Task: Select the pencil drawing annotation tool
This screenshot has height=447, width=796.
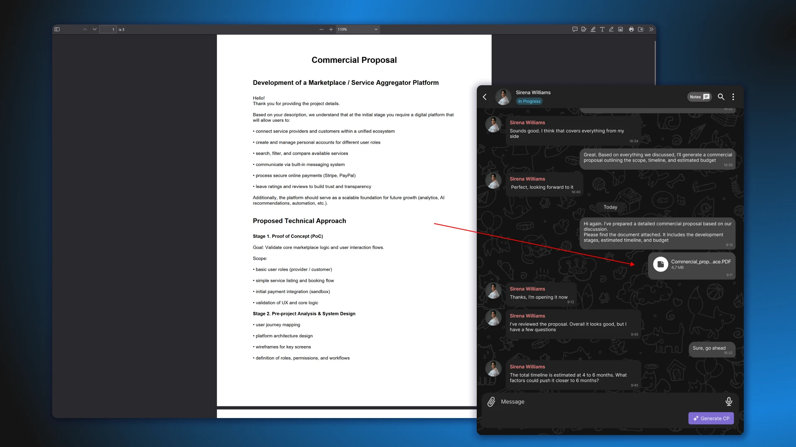Action: pyautogui.click(x=611, y=29)
